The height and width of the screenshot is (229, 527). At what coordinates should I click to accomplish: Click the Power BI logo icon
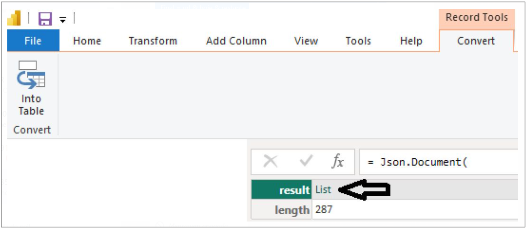(x=14, y=19)
